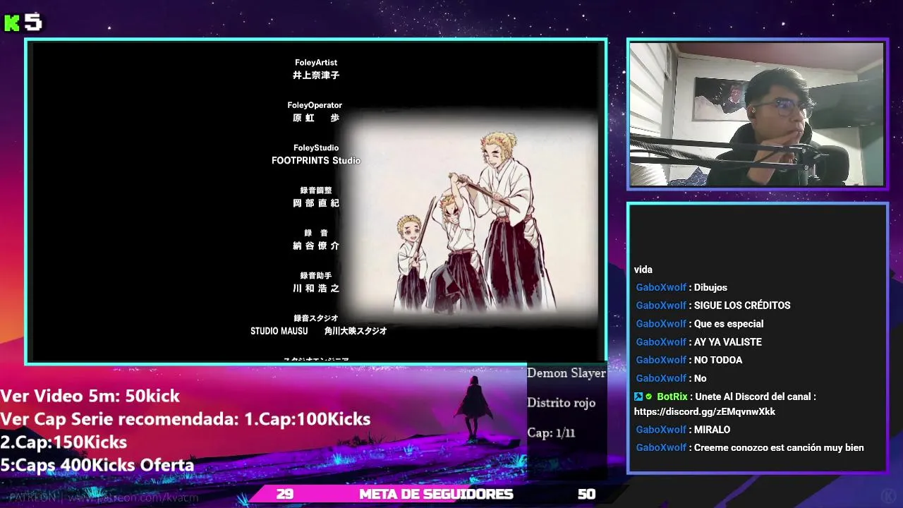Click the BotRix username in chat
This screenshot has height=508, width=903.
672,397
